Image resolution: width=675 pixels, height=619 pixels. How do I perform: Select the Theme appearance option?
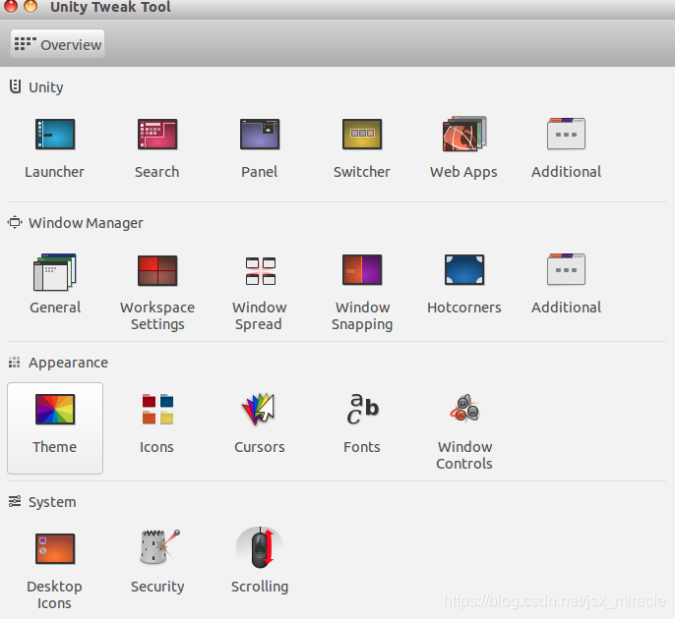tap(55, 428)
